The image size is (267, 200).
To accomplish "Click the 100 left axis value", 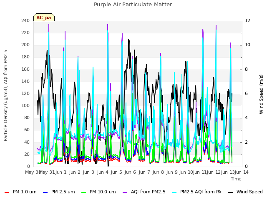I will click(x=25, y=105).
